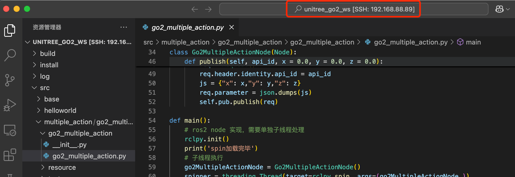Close the go2_multiple_action.py tab
Screen dimensions: 515x177
point(232,27)
